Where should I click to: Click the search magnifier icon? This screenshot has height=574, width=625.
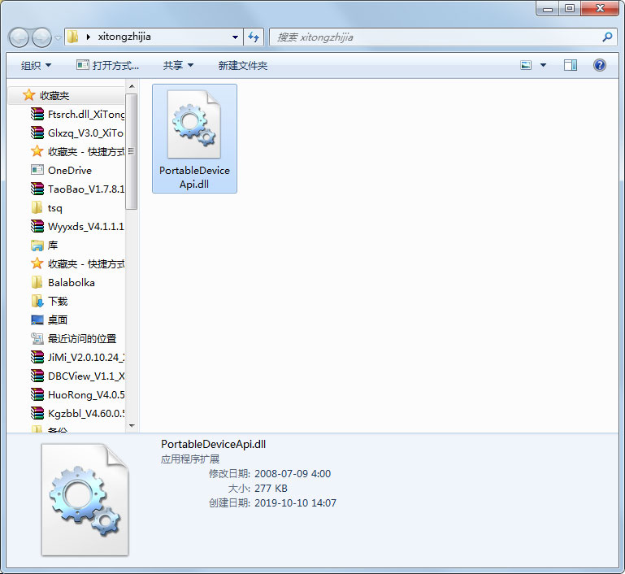click(x=607, y=37)
